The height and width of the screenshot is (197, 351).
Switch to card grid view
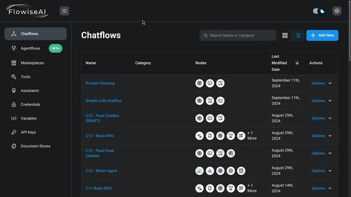point(285,35)
